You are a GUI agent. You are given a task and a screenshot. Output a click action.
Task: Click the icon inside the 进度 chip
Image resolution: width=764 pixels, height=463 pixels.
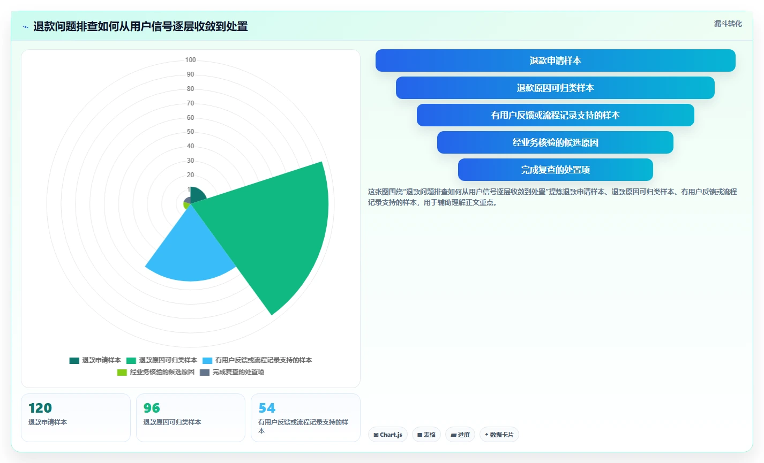tap(454, 435)
